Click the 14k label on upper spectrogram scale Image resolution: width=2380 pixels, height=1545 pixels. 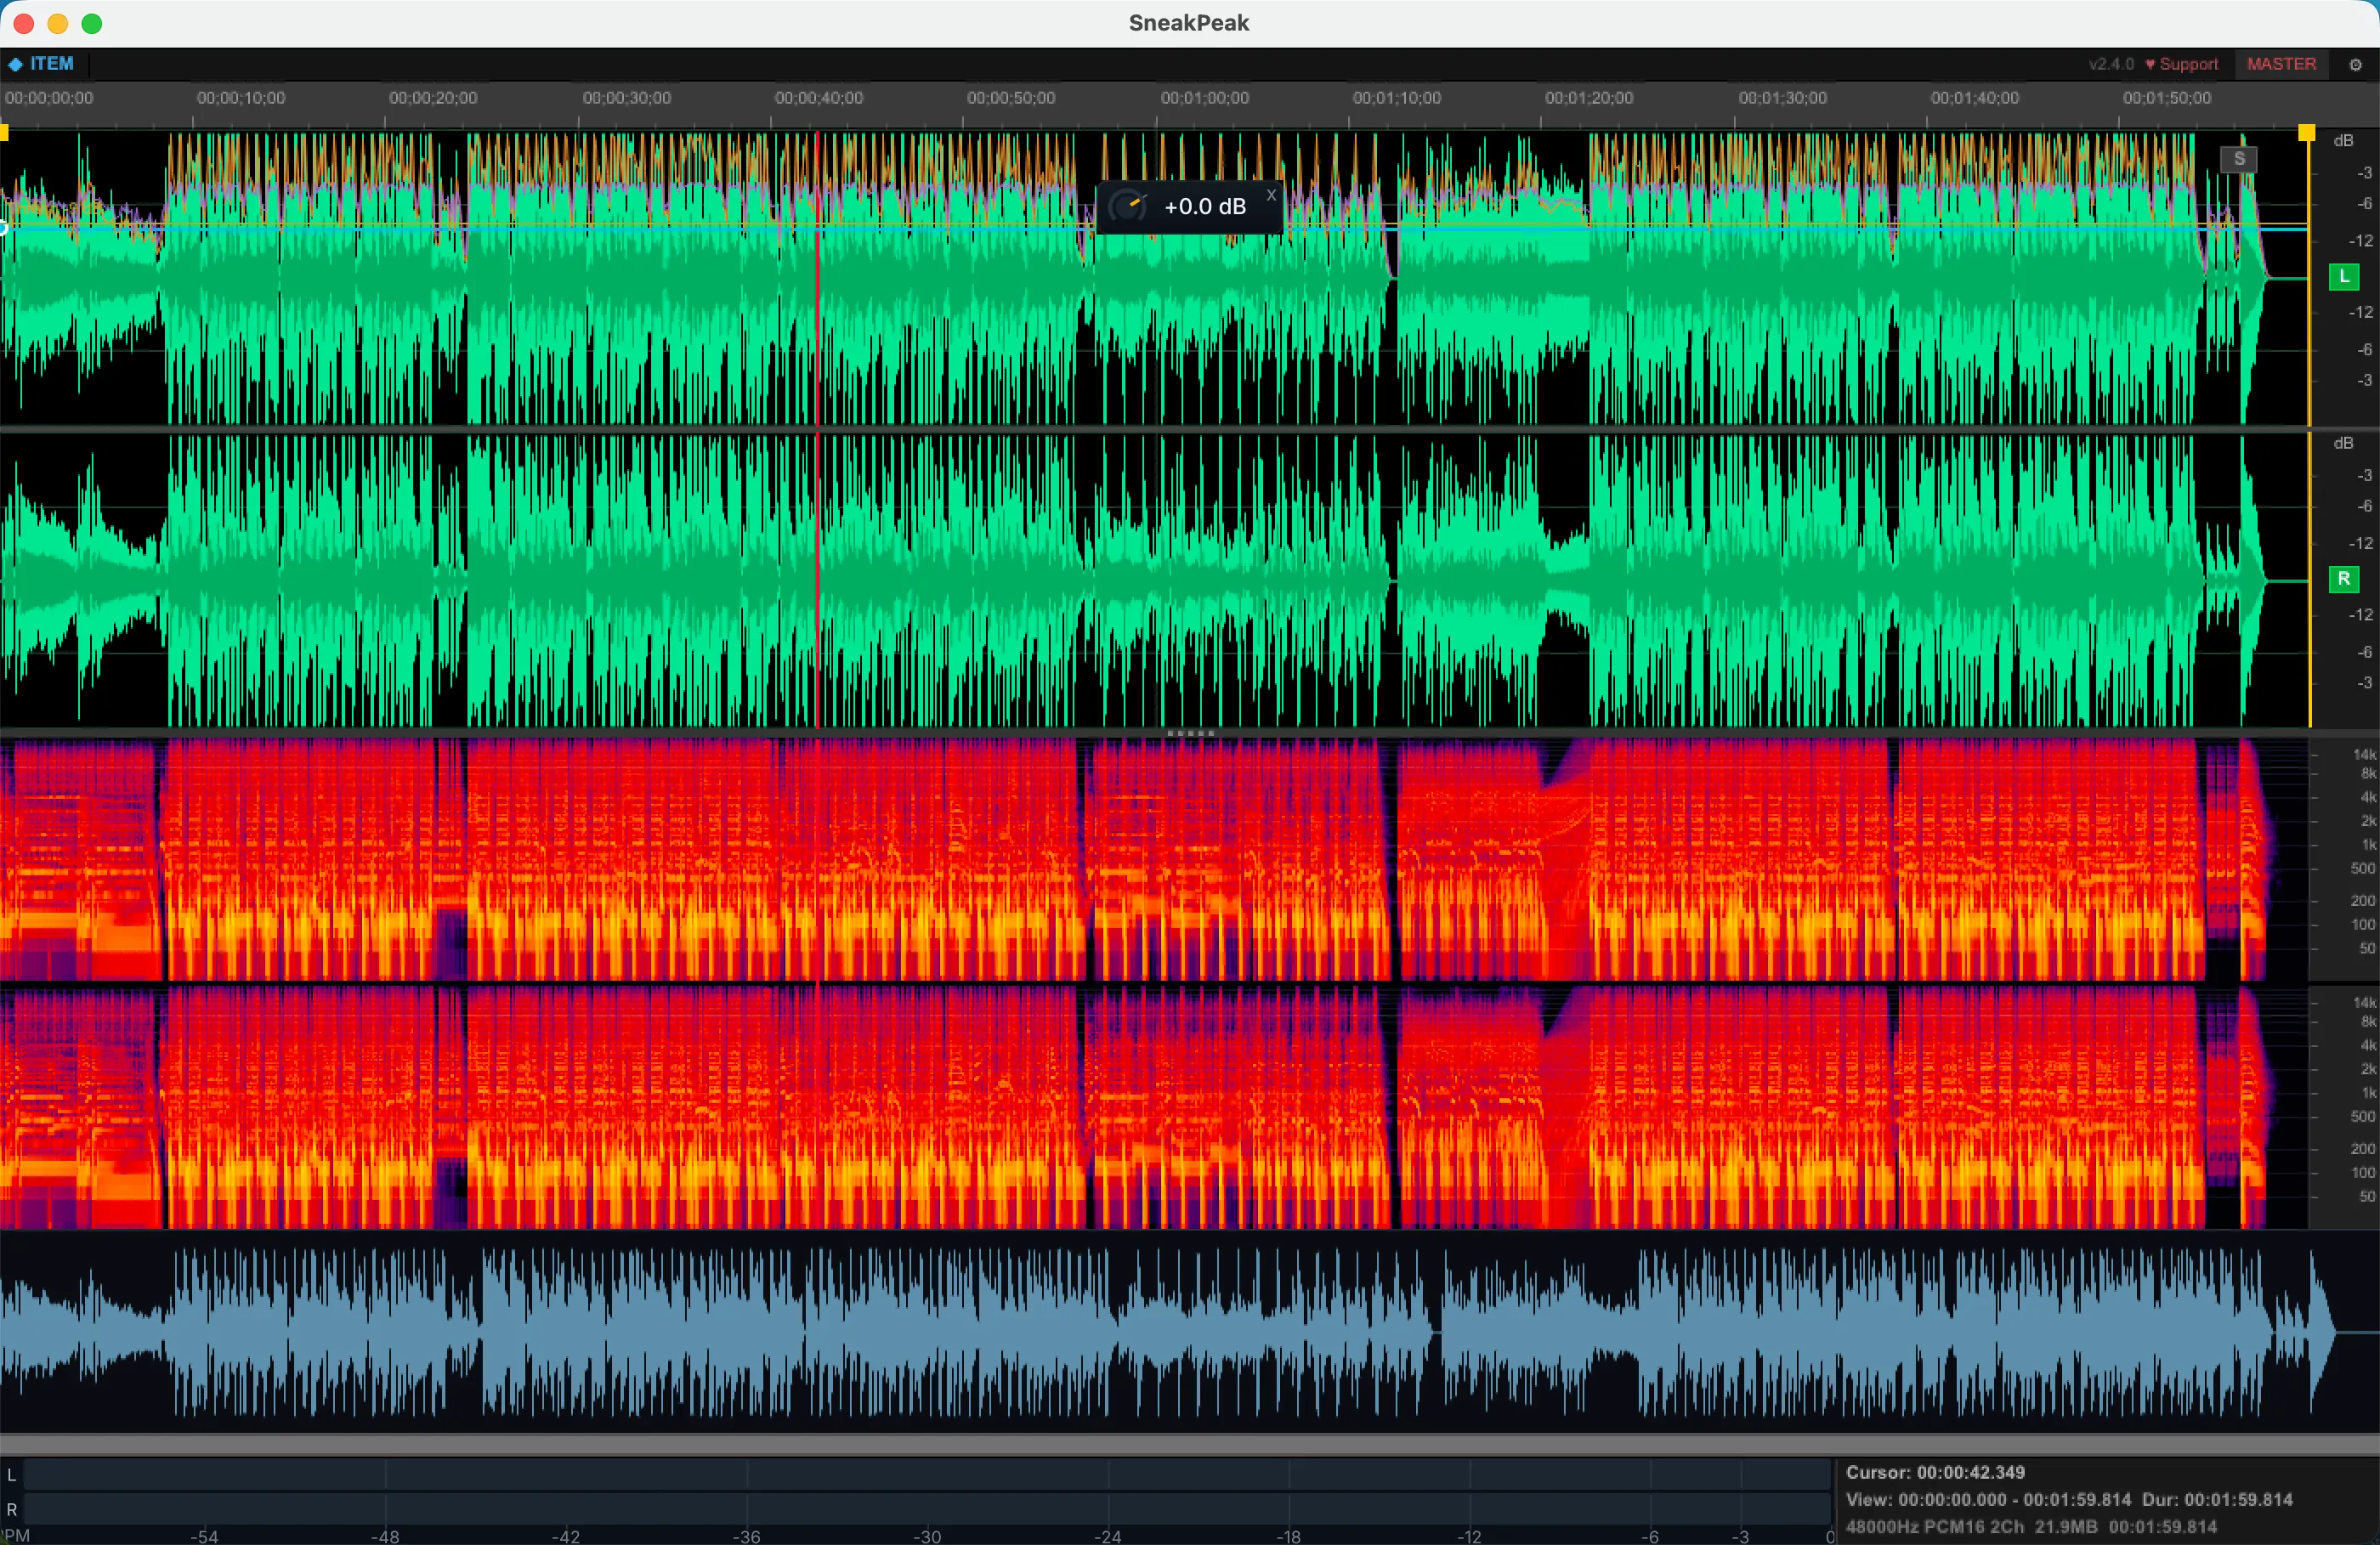tap(2364, 754)
